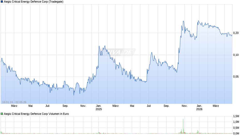
Task: Click the 0,05 price axis label
Action: 236,77
